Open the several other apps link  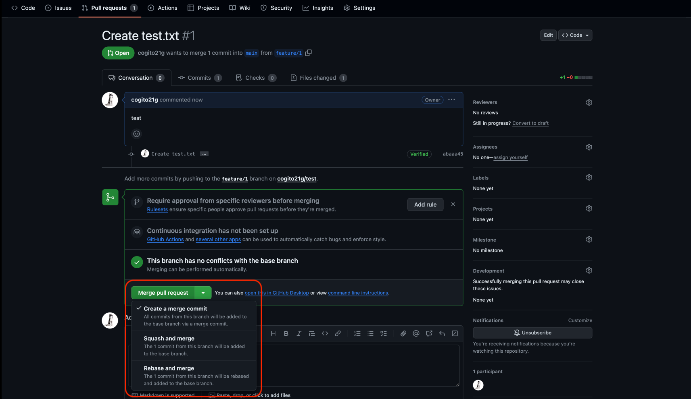218,239
